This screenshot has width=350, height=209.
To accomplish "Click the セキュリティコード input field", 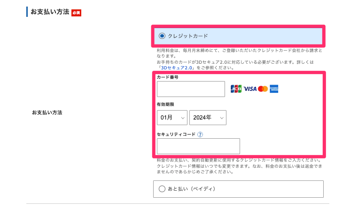I will tap(198, 146).
